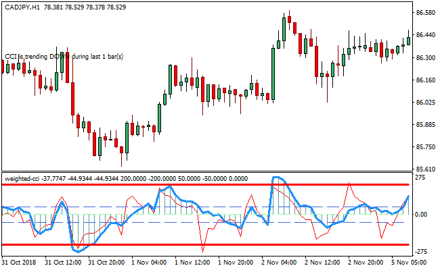This screenshot has height=270, width=440.
Task: Click the CADJPY,H1 chart title
Action: pos(66,7)
